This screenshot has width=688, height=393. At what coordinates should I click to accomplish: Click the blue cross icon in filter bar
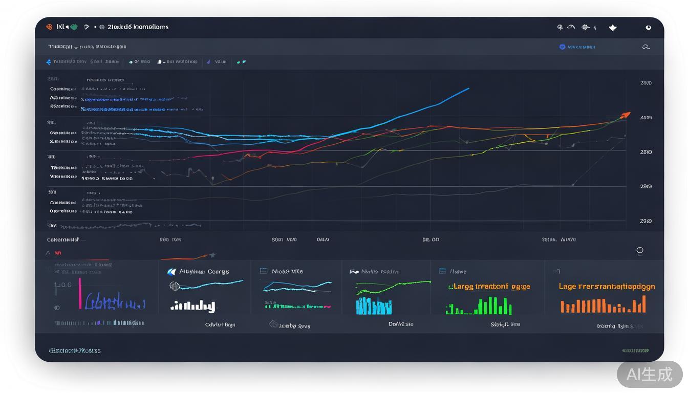49,62
